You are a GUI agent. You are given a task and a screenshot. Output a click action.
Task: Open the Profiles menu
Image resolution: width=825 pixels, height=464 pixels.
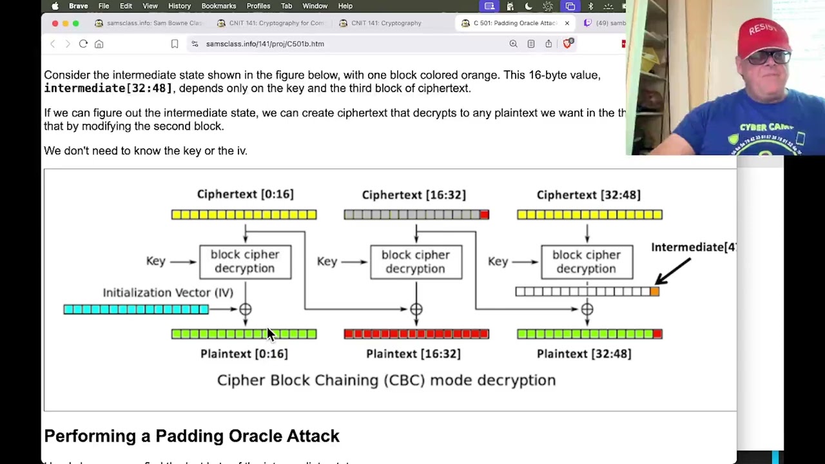pyautogui.click(x=258, y=6)
